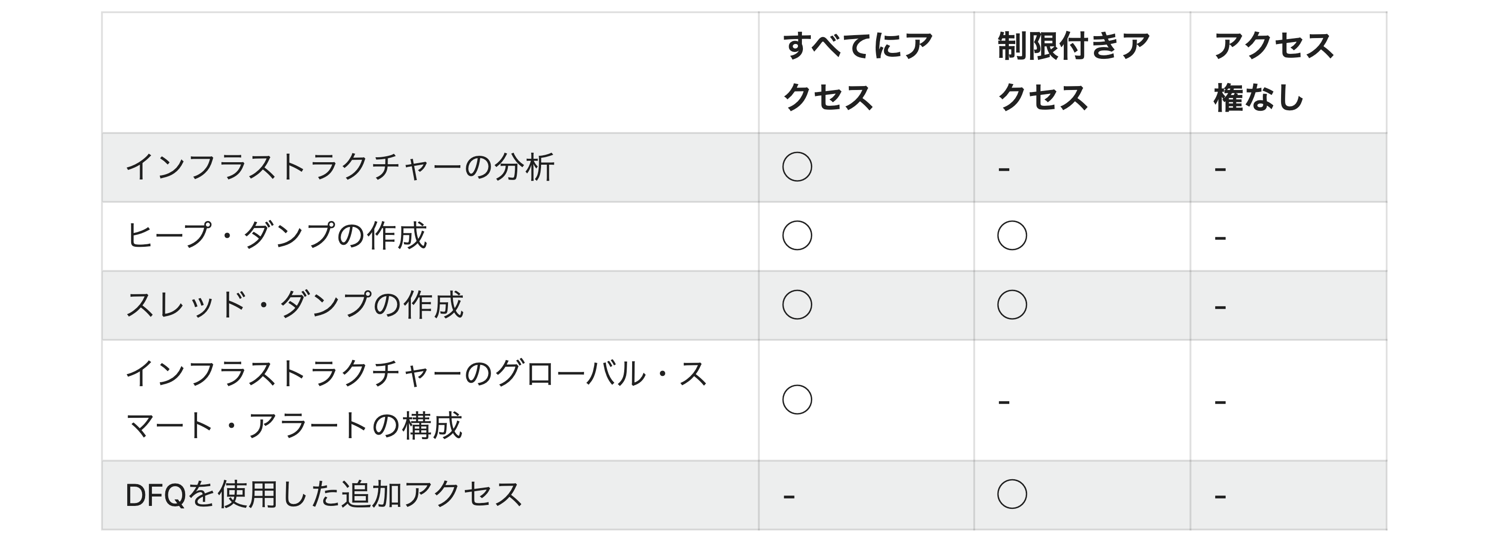The height and width of the screenshot is (544, 1486).
Task: Click the すべてにアクセス column header
Action: tap(857, 71)
